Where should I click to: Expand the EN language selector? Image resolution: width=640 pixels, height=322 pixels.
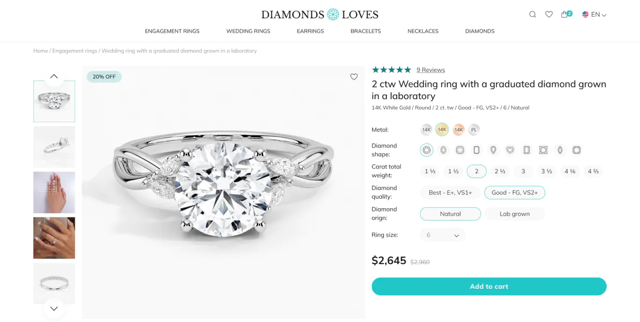coord(594,14)
